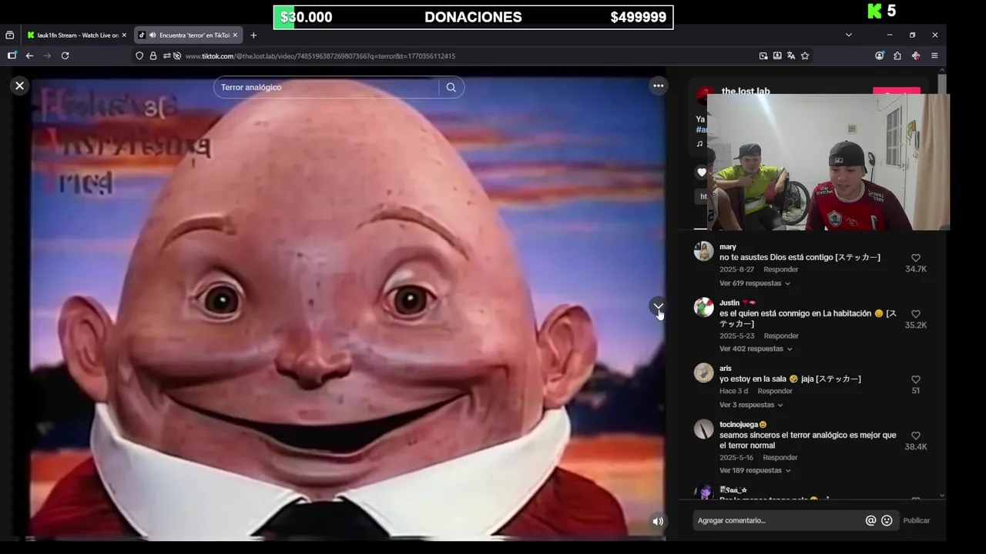This screenshot has height=554, width=986.
Task: Open tocinojuega's profile avatar
Action: tap(703, 429)
